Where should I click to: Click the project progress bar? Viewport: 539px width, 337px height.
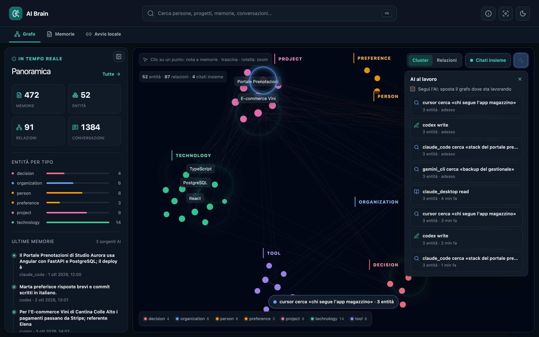[x=78, y=213]
